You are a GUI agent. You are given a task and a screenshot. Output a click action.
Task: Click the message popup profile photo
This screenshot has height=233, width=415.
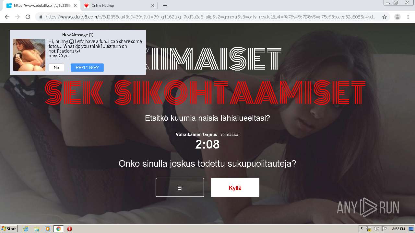29,55
